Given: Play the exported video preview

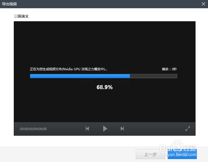Looking at the screenshot, I should (105, 129).
